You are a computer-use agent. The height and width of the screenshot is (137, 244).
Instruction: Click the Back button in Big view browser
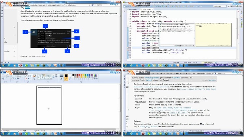pyautogui.click(x=6, y=5)
